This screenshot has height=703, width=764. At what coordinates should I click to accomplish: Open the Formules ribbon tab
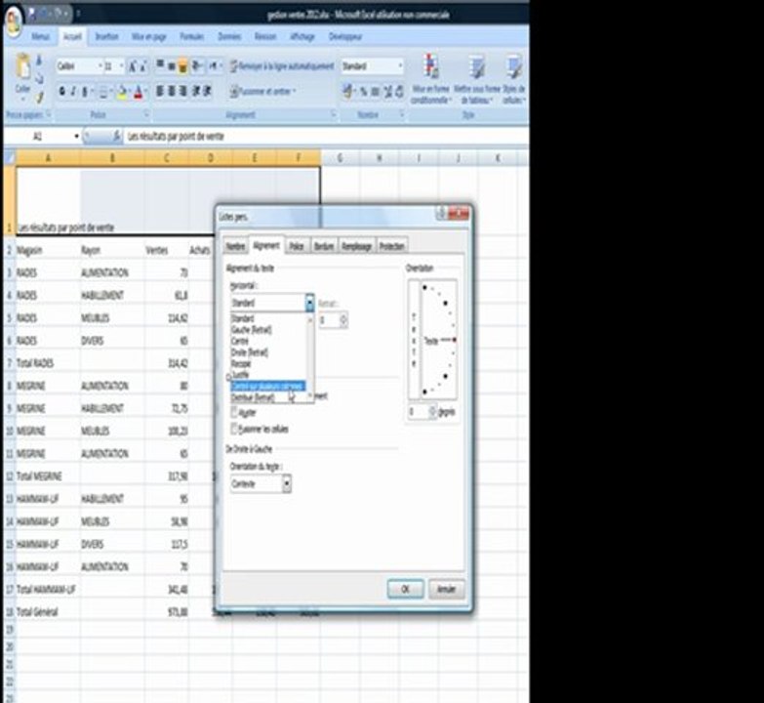192,36
